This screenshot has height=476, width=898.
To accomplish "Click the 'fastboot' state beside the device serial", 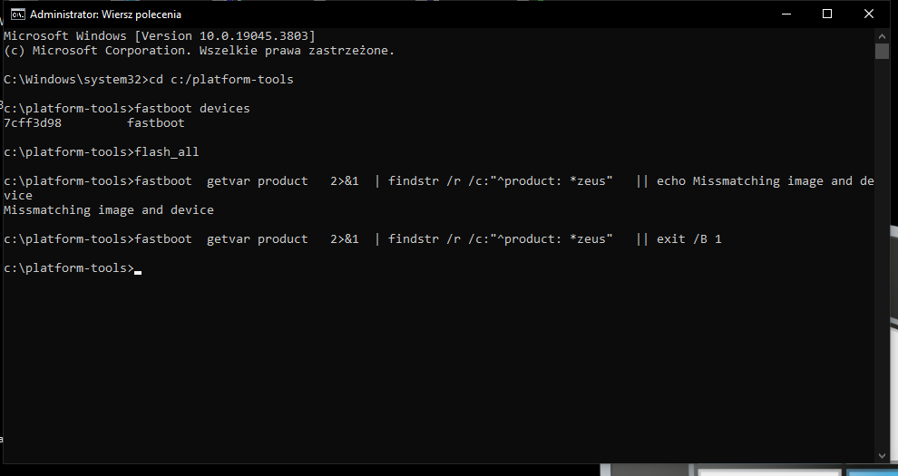I will (x=155, y=123).
